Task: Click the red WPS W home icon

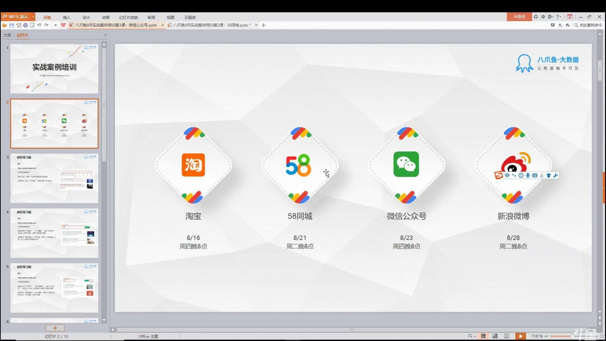Action: tap(63, 25)
